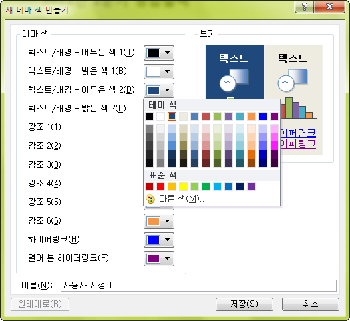350x321 pixels.
Task: Close the 새 테마 색 만들기 dialog
Action: (329, 7)
